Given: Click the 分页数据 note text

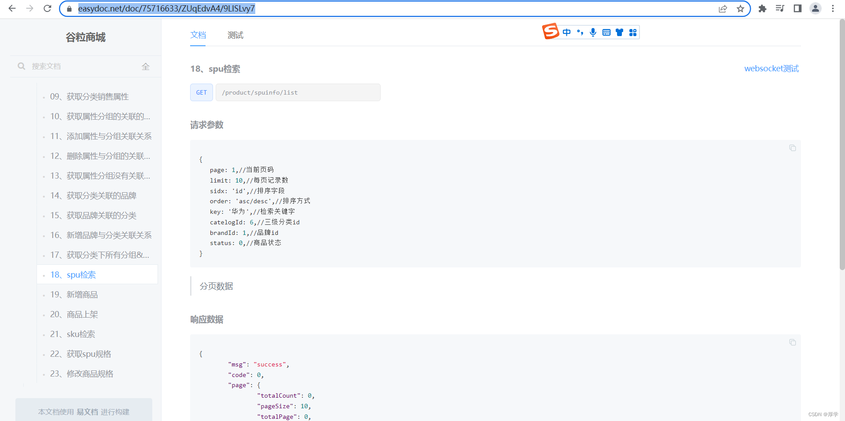Looking at the screenshot, I should (x=216, y=286).
